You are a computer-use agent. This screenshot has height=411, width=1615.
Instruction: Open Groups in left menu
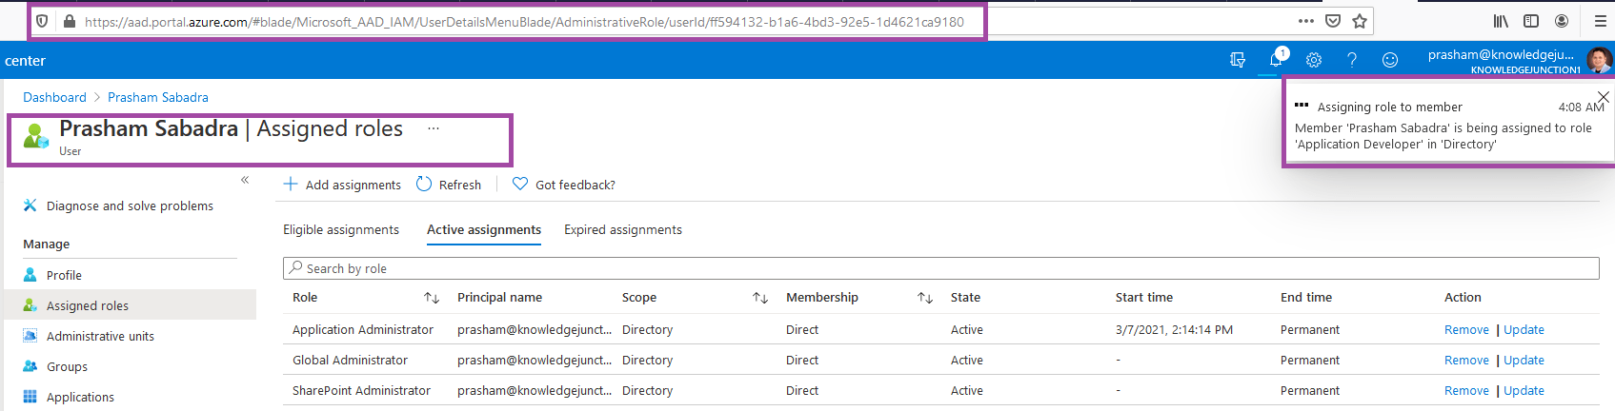(67, 366)
